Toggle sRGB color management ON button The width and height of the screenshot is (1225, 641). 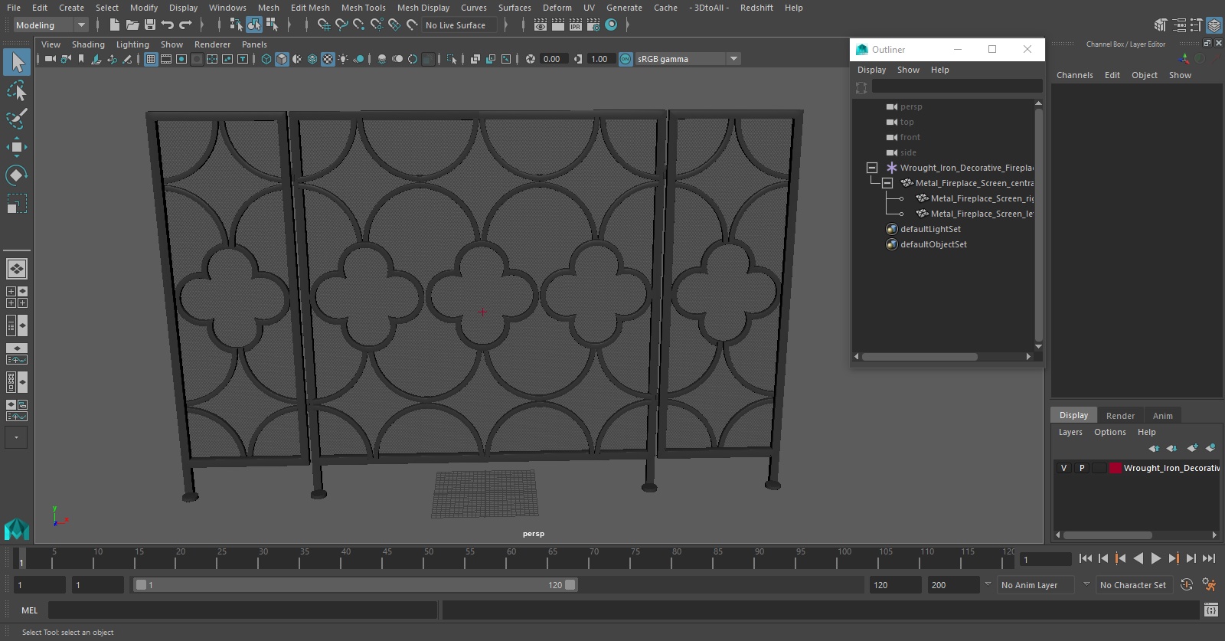point(626,59)
